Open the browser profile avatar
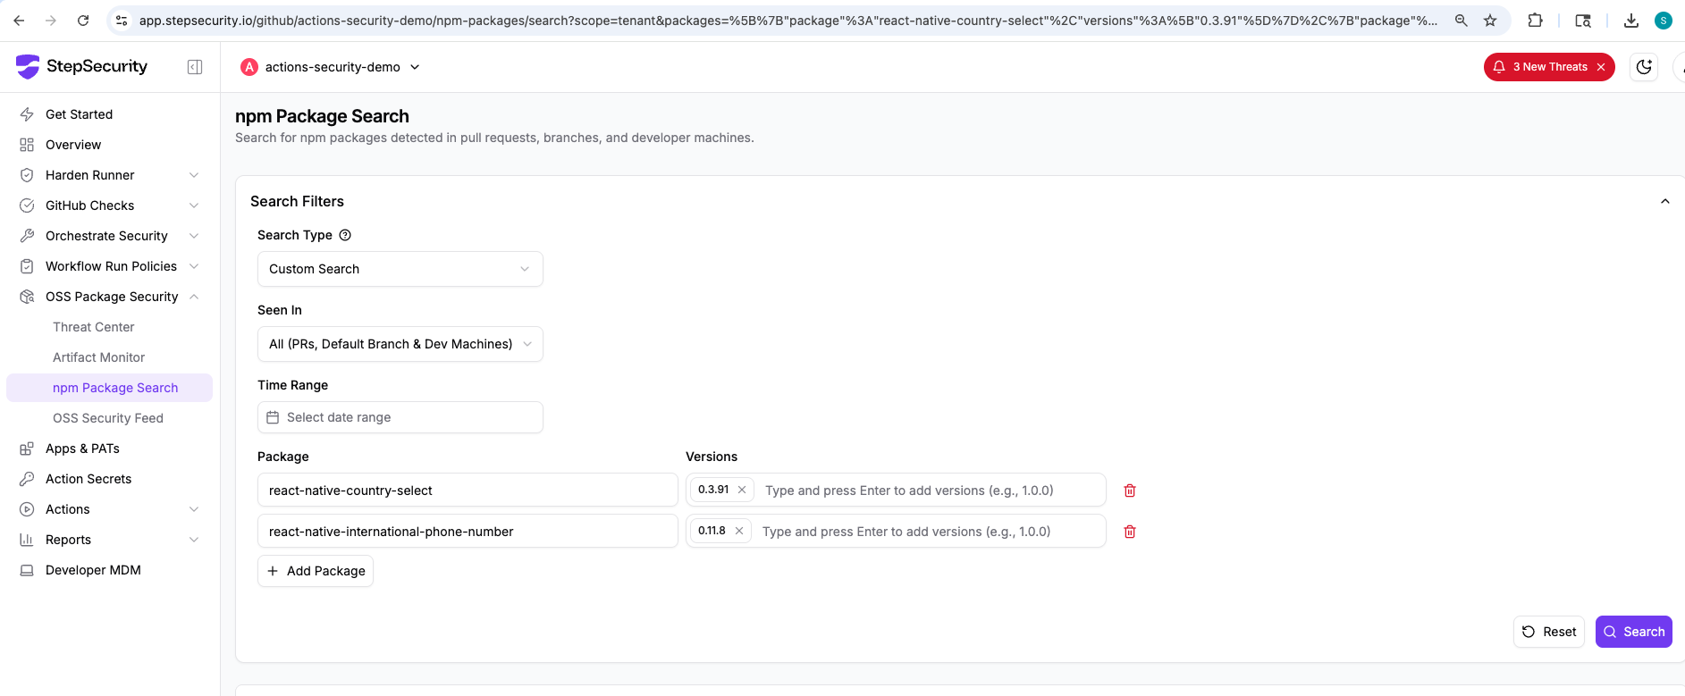This screenshot has height=696, width=1685. coord(1664,20)
